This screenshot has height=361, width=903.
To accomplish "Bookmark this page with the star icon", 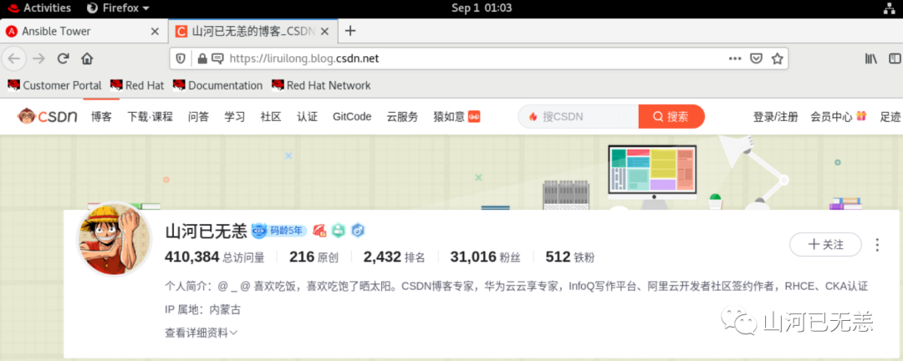I will [777, 58].
